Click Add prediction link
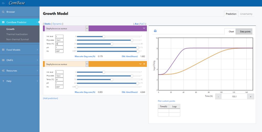262x132 pixels. coord(50,98)
